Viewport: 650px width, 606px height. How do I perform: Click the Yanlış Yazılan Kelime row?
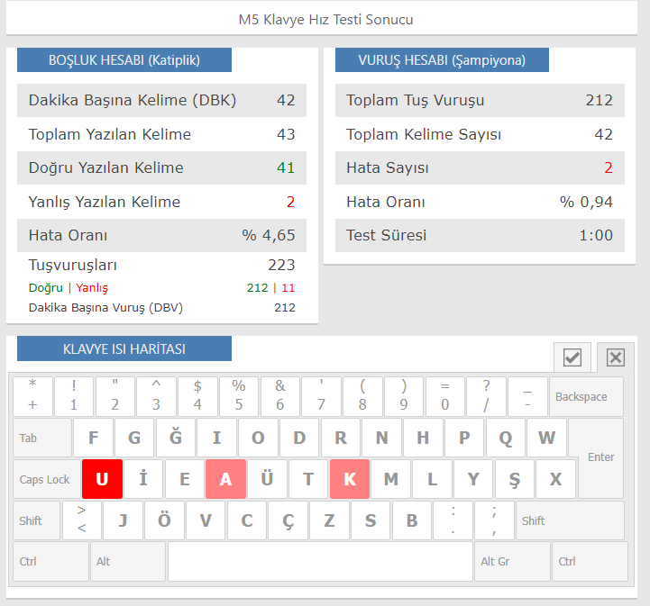point(161,202)
